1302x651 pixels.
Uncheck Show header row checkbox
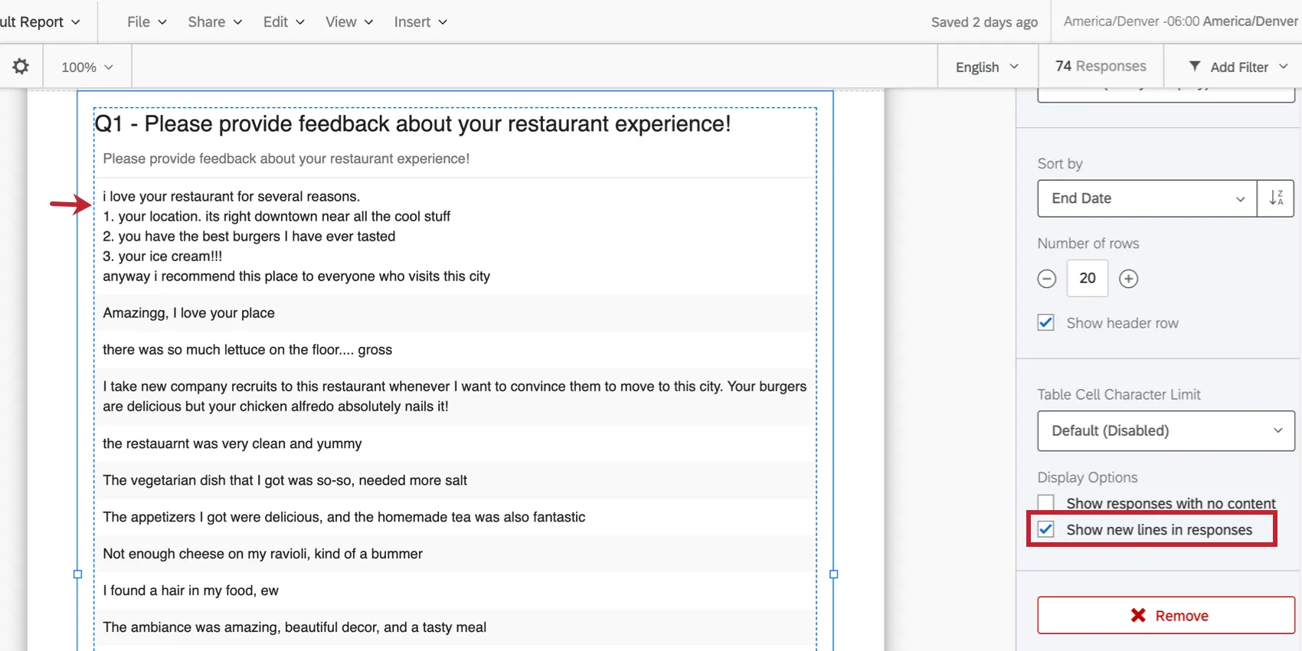[1046, 323]
